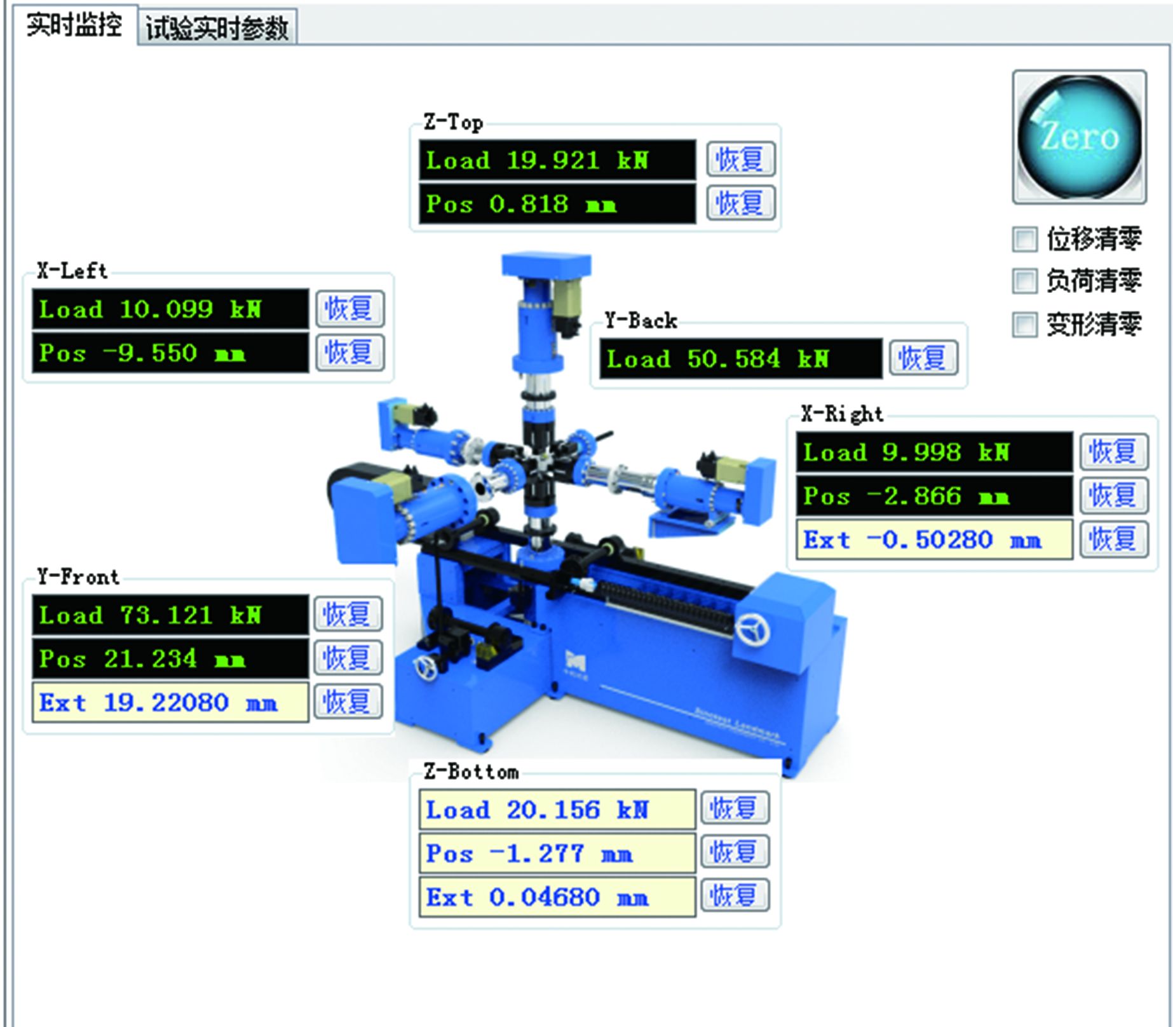Click 恢复 for X-Right Load 9.998
The height and width of the screenshot is (1027, 1173).
click(x=1114, y=452)
